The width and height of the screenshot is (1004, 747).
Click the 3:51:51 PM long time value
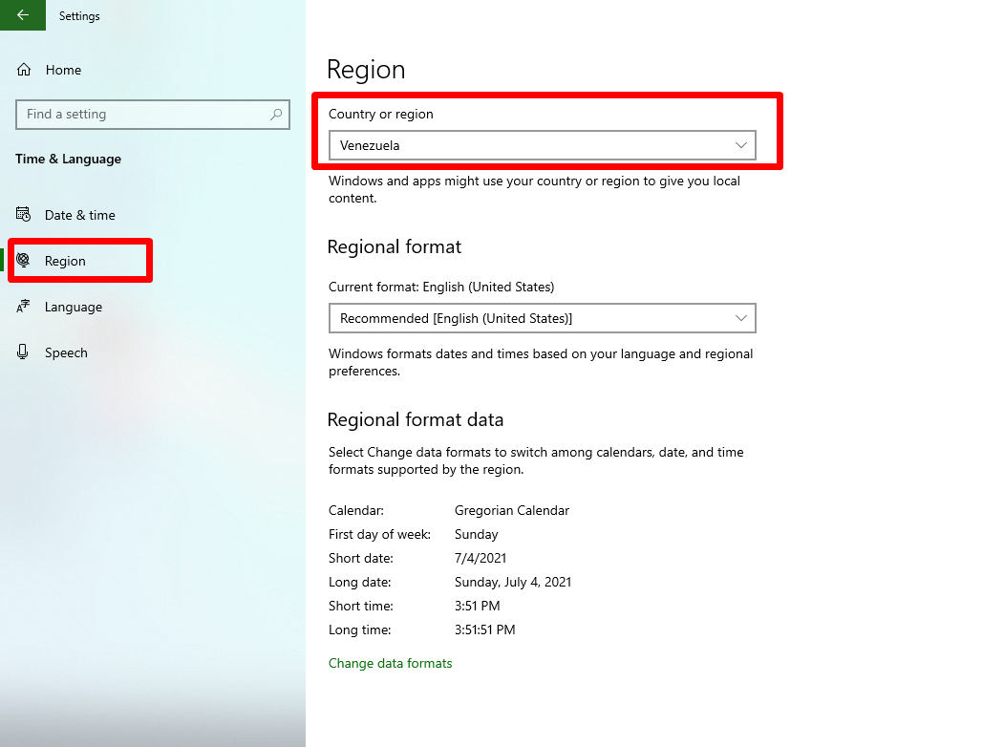tap(484, 630)
